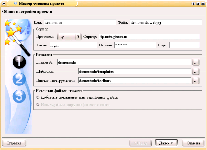
Task: Select Добавить локальные или удалённые файлы option
Action: click(x=38, y=97)
